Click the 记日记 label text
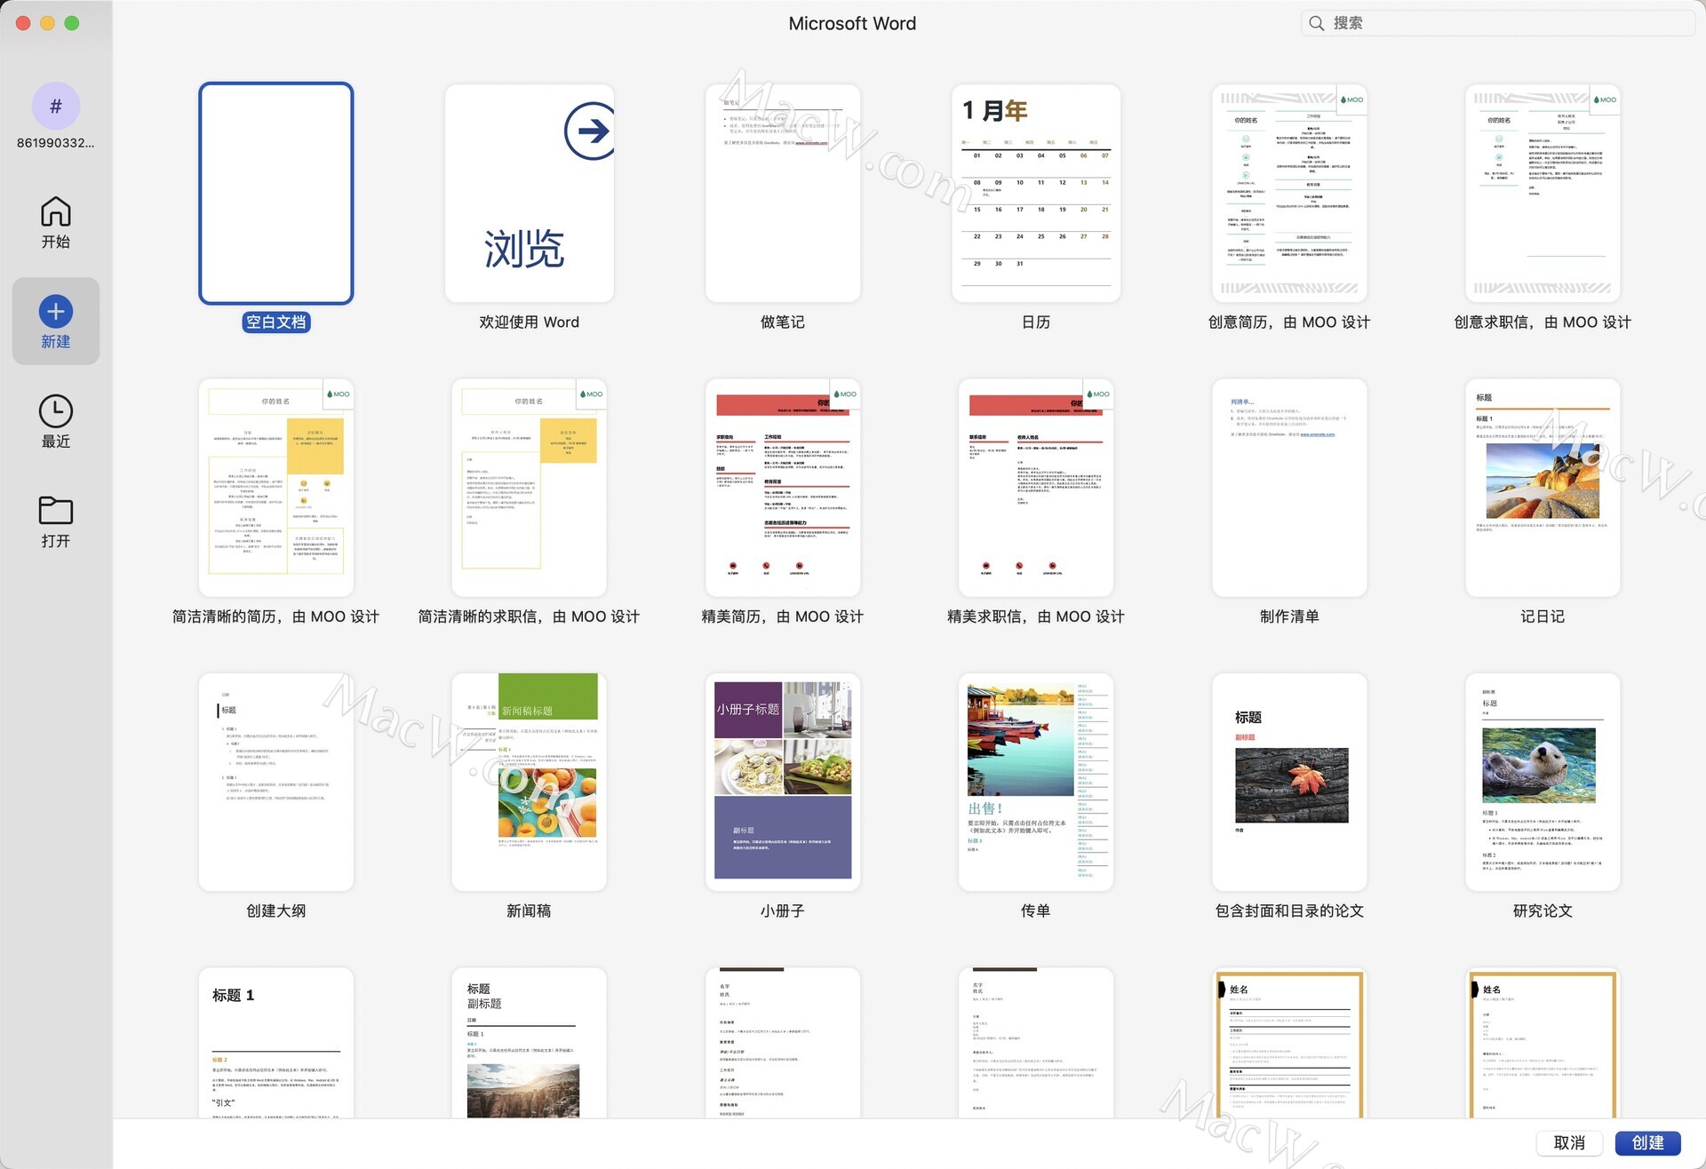This screenshot has width=1706, height=1169. (1543, 616)
